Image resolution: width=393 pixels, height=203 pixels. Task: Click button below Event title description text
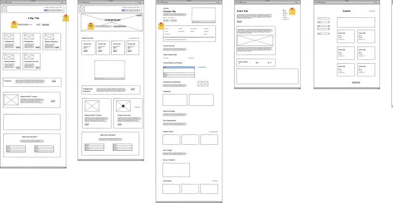tap(239, 22)
